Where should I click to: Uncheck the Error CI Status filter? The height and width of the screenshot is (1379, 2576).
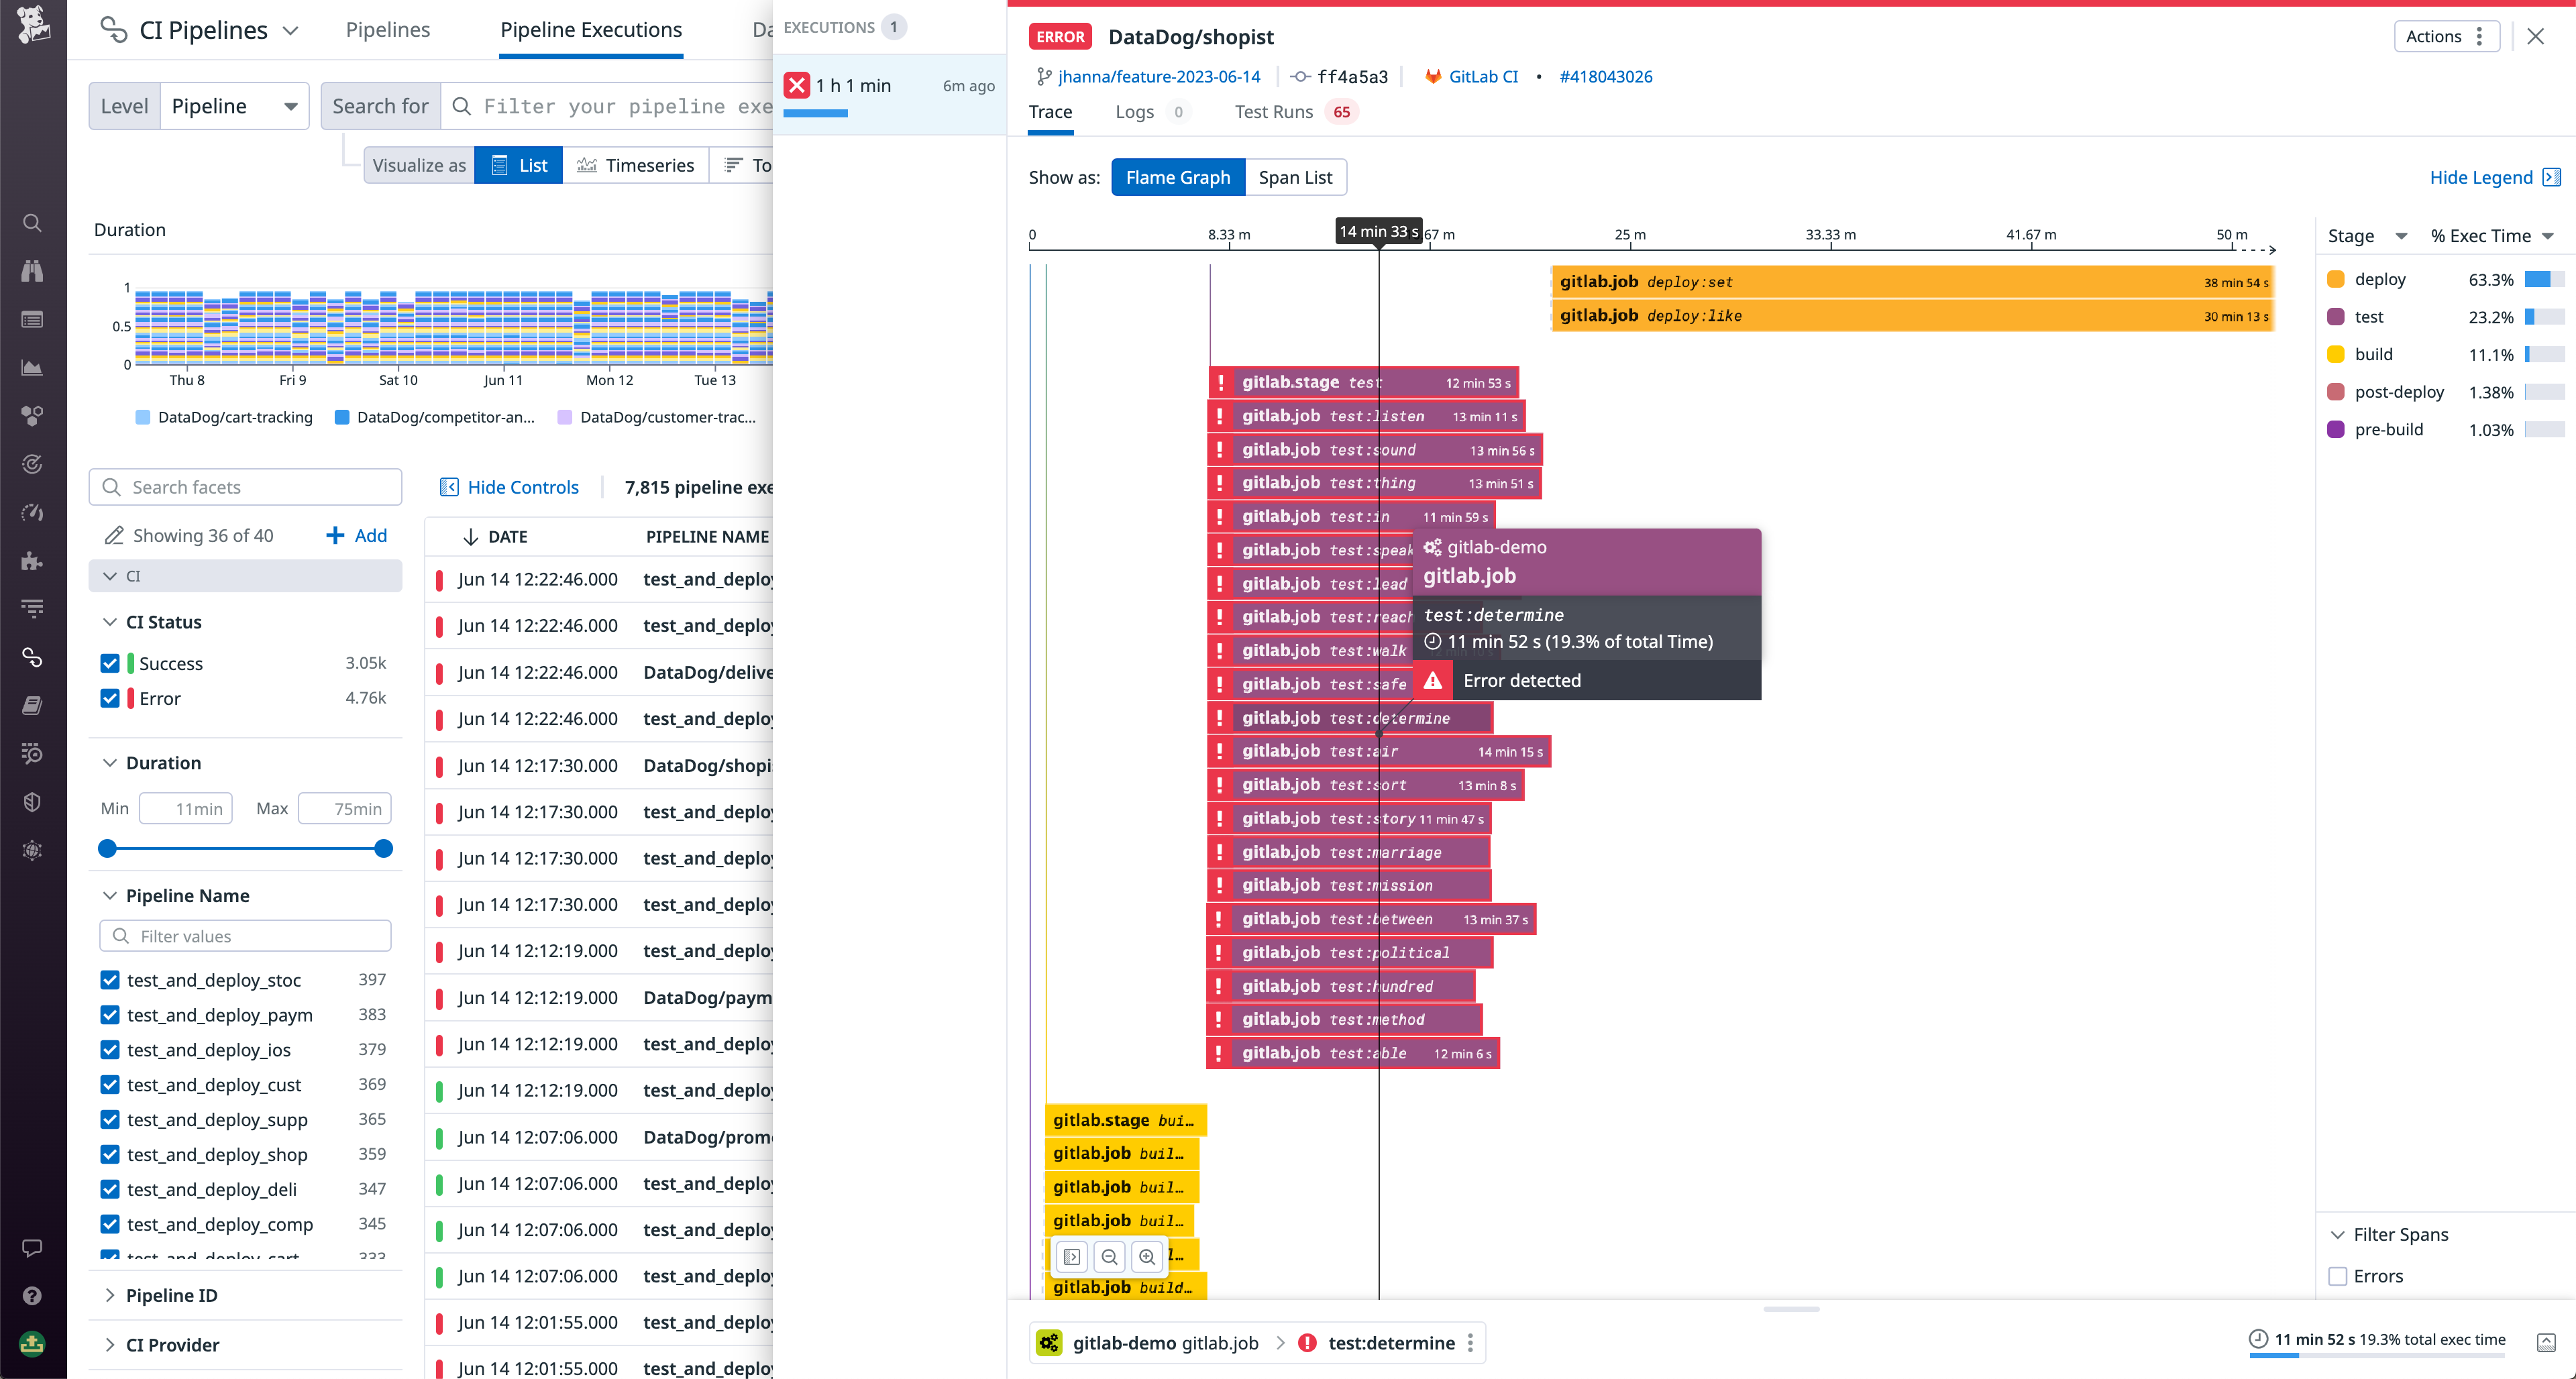tap(110, 698)
